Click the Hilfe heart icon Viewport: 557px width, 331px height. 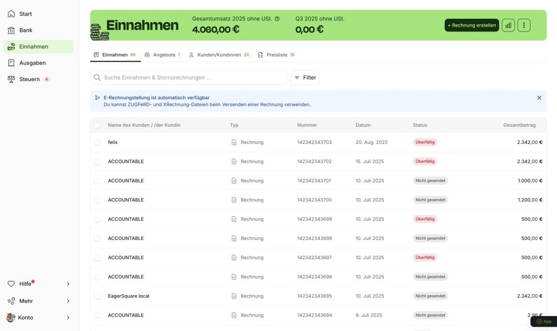[12, 284]
